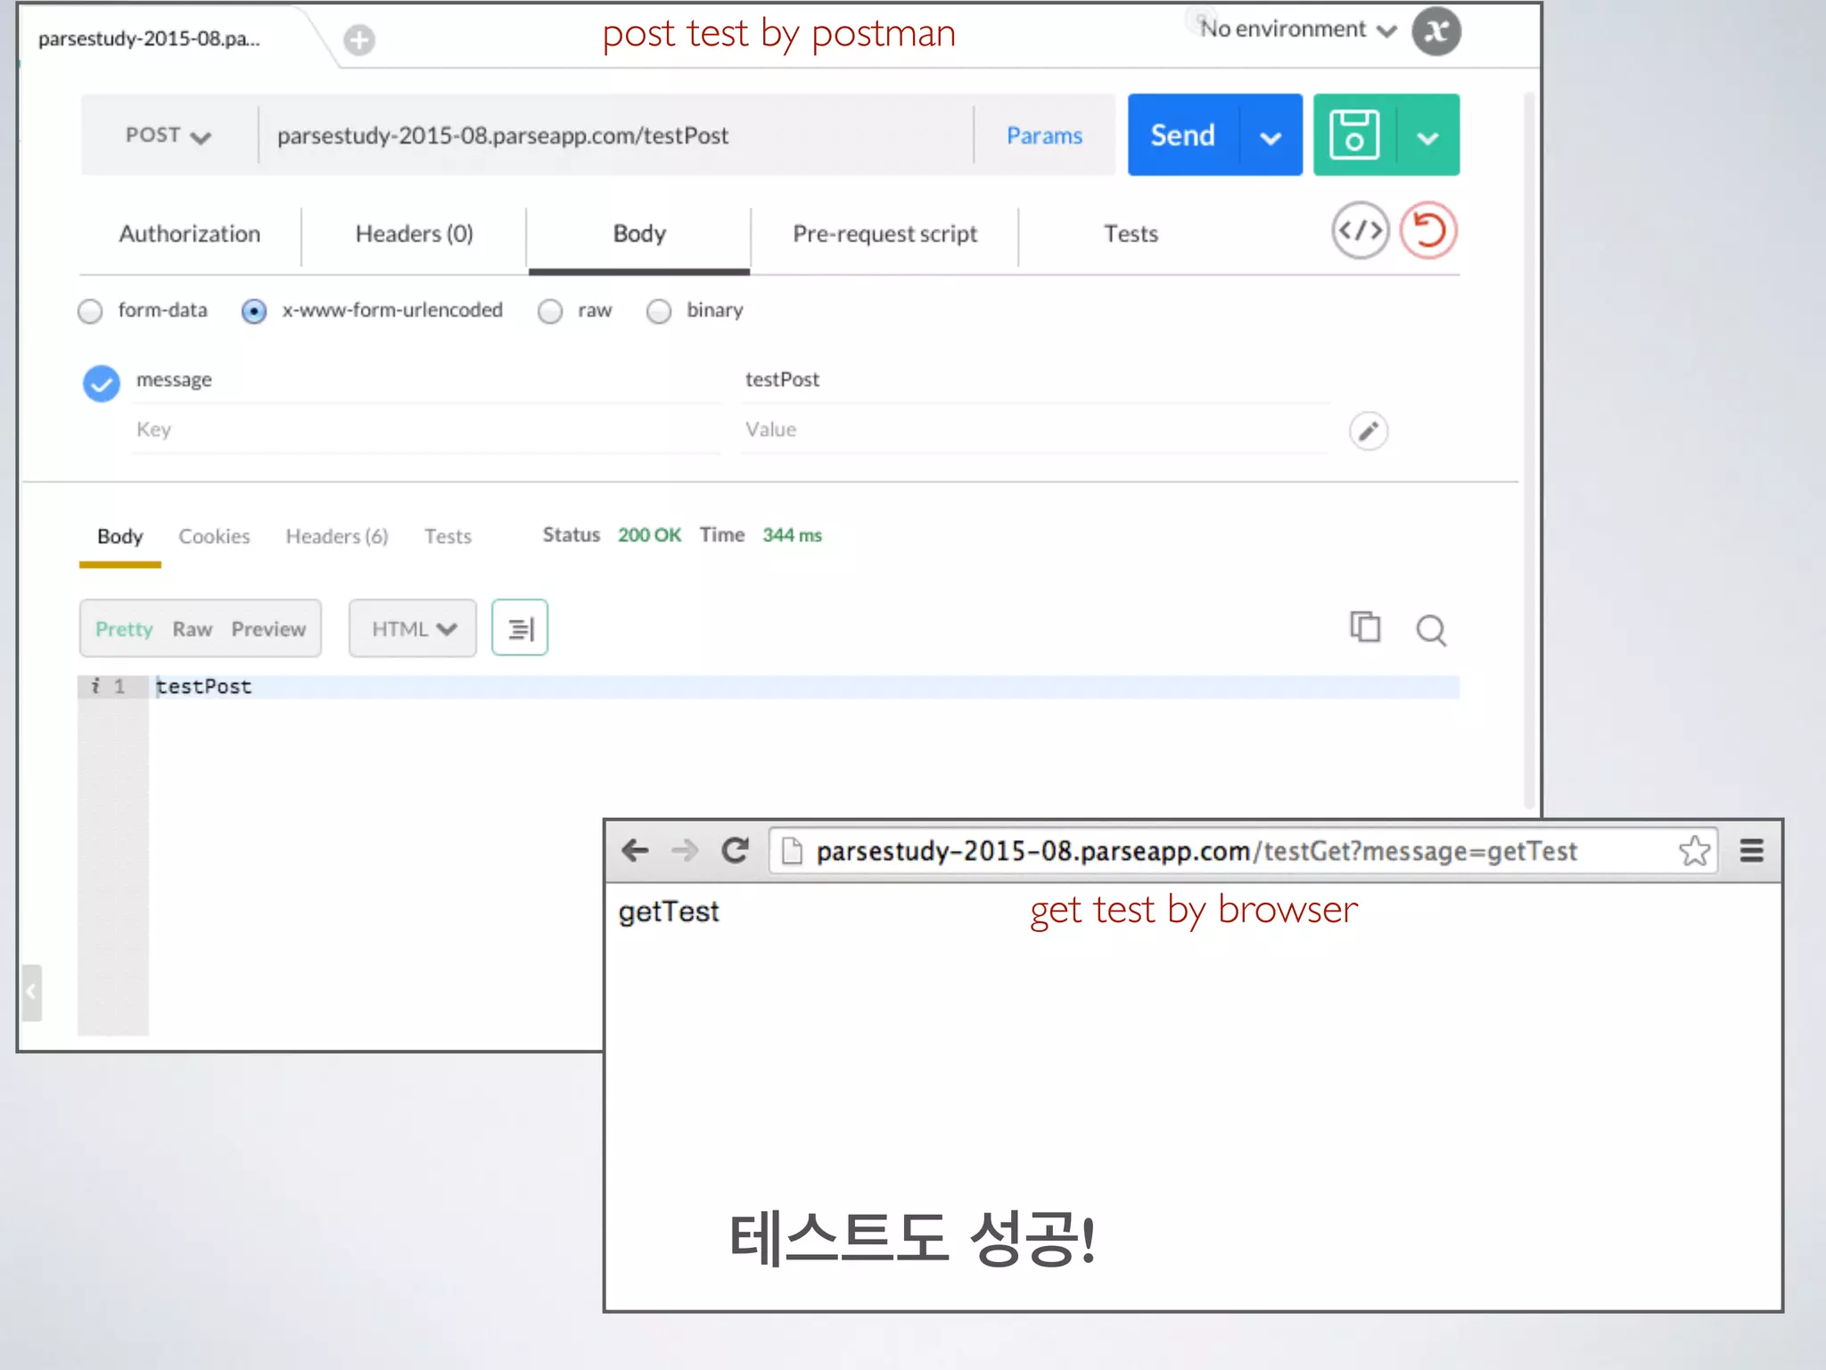
Task: Open the browser hamburger menu
Action: (x=1751, y=850)
